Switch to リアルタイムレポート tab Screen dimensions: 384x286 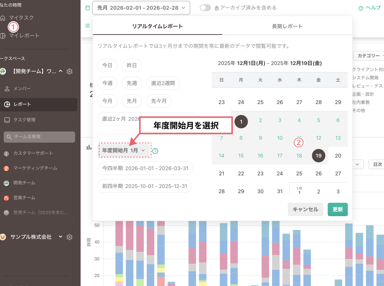(x=157, y=26)
